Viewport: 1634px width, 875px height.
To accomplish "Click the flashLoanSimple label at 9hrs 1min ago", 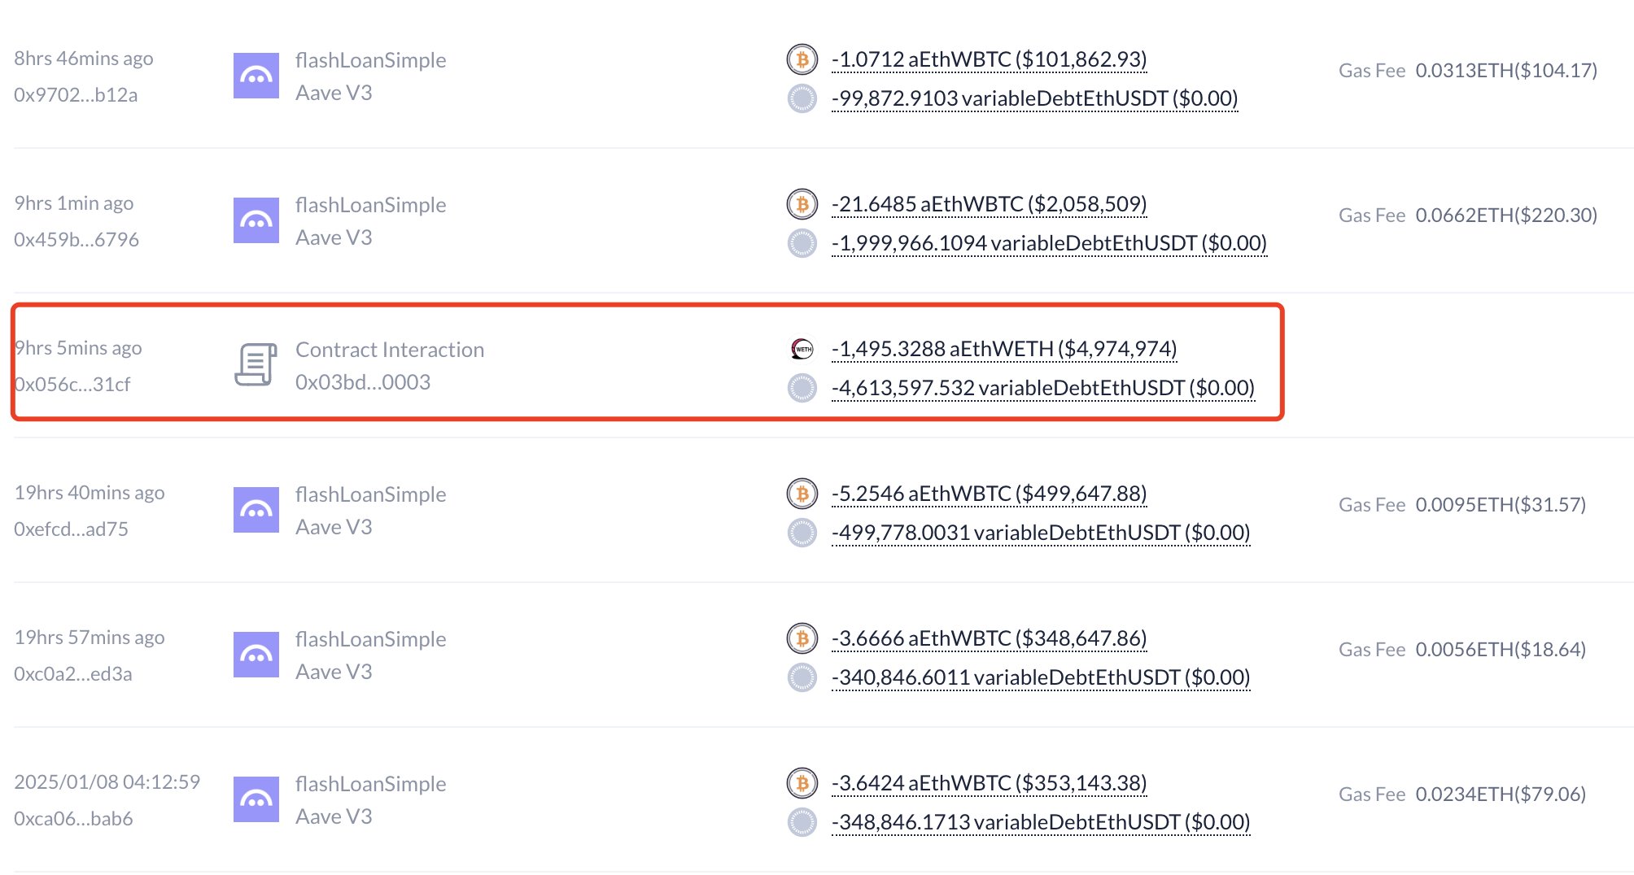I will tap(370, 205).
